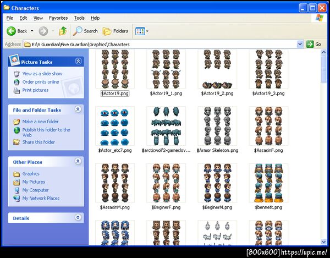
Task: Click View as a slide show link
Action: pyautogui.click(x=42, y=74)
